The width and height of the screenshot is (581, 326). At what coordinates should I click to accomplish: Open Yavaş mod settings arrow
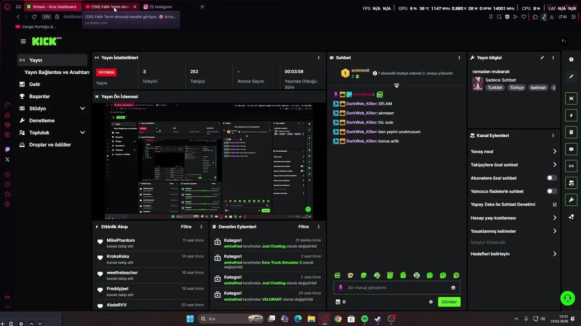pos(554,152)
